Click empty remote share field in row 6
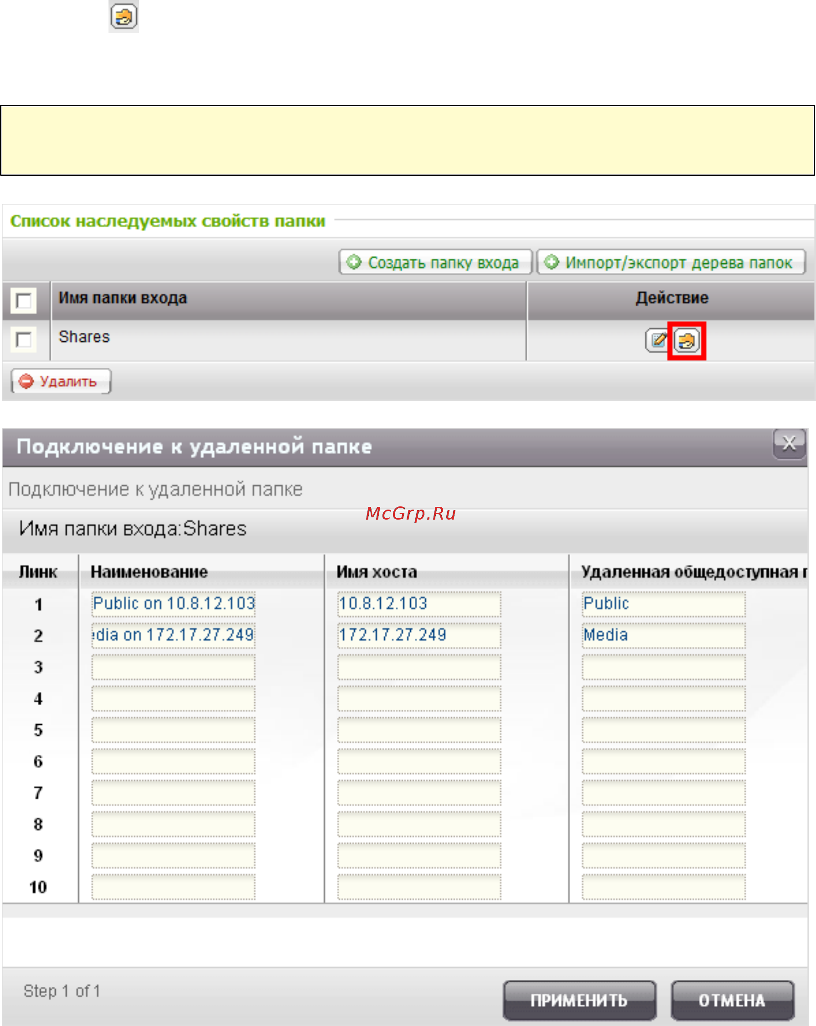 [664, 761]
